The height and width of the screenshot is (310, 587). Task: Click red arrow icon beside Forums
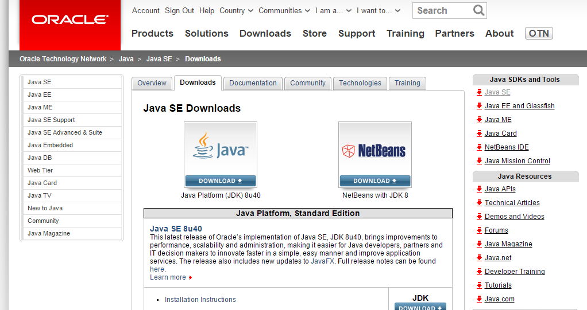point(479,230)
